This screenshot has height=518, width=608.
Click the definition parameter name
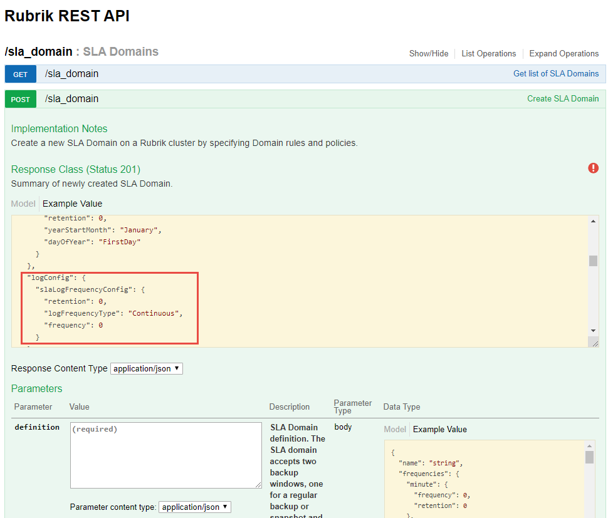click(37, 427)
